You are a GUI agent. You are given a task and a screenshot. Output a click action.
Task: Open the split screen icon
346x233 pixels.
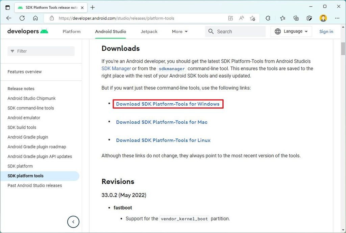click(231, 19)
